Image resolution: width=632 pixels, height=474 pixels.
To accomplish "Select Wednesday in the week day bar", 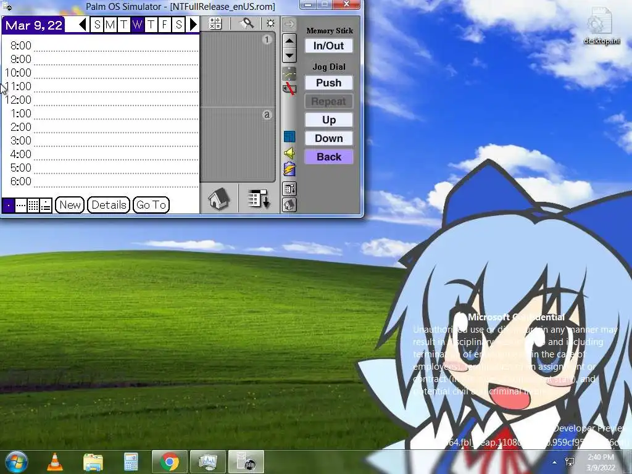I will [137, 25].
